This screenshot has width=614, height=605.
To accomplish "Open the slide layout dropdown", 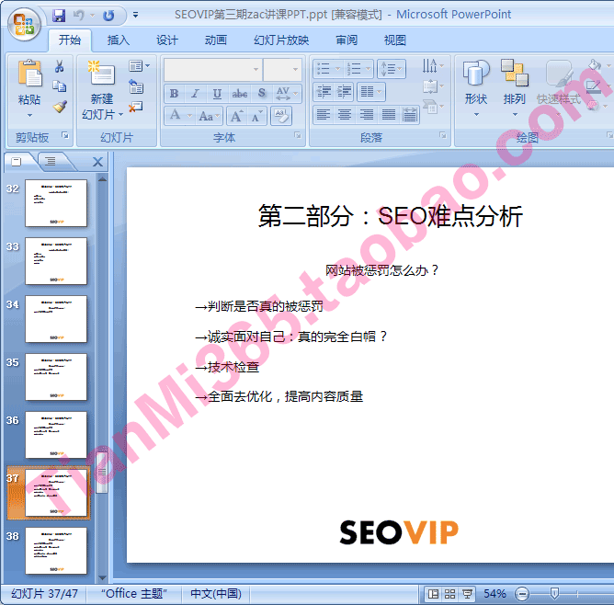I will [x=140, y=66].
